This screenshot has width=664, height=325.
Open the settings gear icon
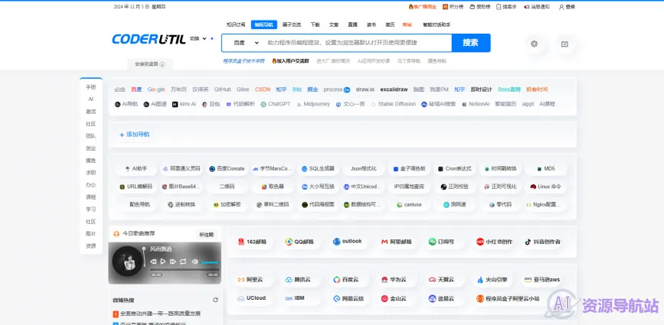click(534, 44)
